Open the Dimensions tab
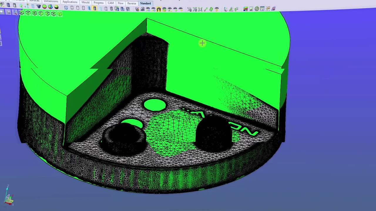 [x=51, y=1]
